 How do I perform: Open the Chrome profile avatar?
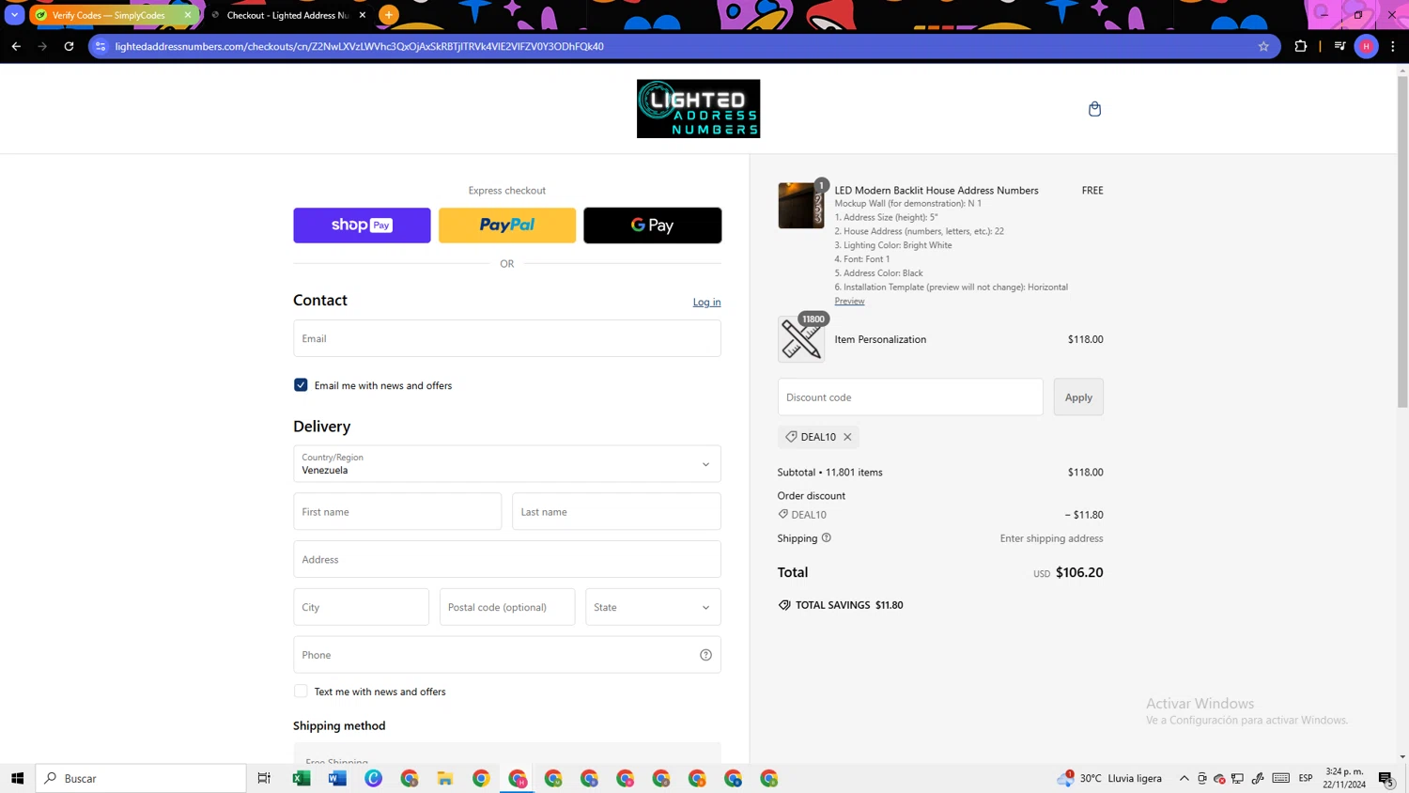click(x=1367, y=46)
